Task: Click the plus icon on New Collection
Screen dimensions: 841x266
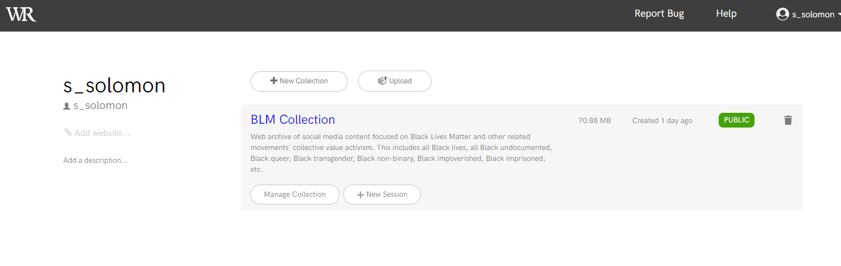Action: [x=274, y=81]
